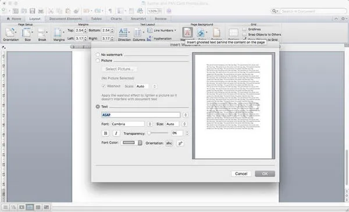This screenshot has height=212, width=349.
Task: Click the Line Numbers icon
Action: (150, 30)
